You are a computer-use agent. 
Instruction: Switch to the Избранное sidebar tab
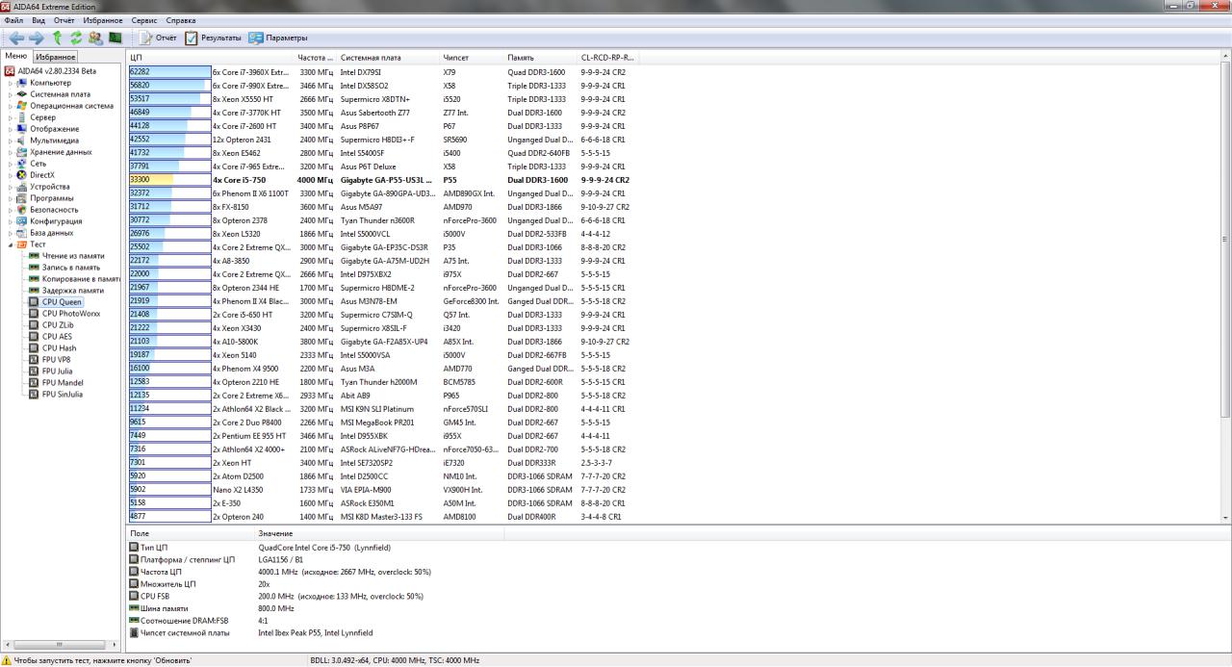[x=55, y=57]
